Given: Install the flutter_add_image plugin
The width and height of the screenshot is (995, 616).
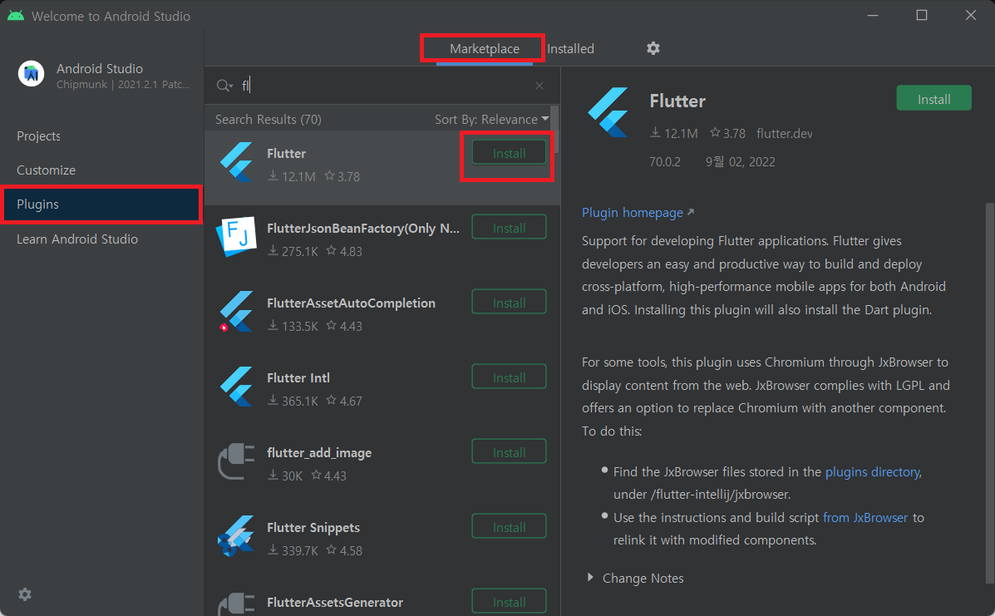Looking at the screenshot, I should point(509,452).
